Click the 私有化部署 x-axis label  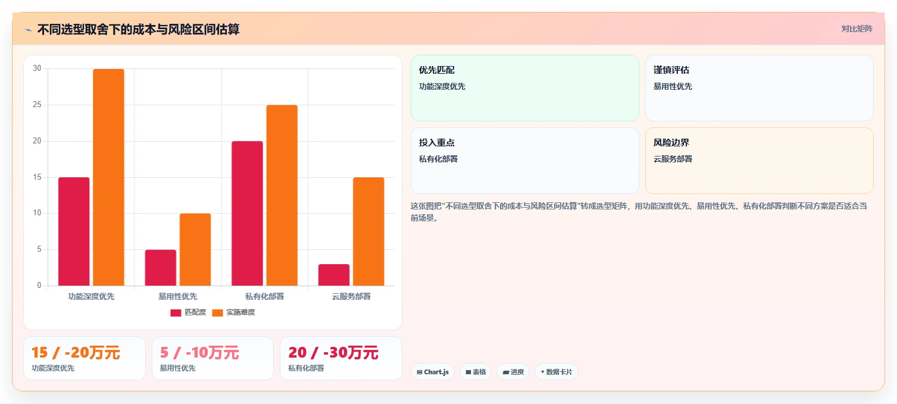click(x=265, y=296)
